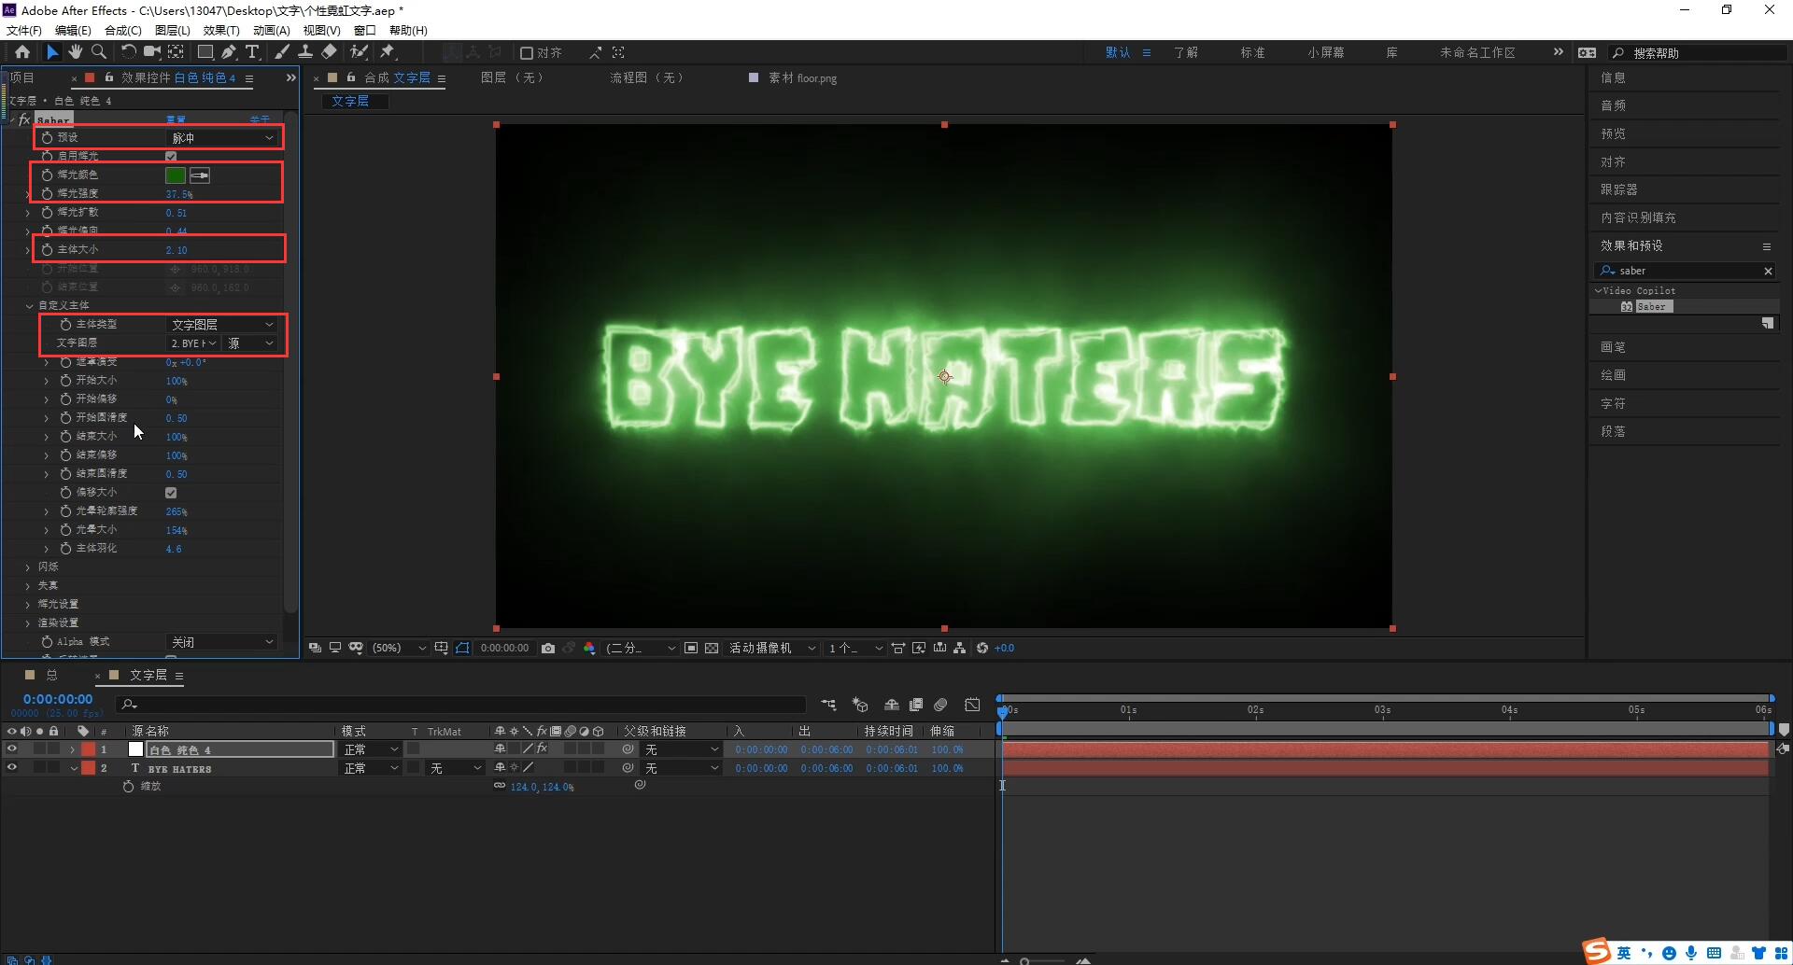This screenshot has width=1793, height=965.
Task: Hide the 白色 纯色 4 layer
Action: [x=12, y=749]
